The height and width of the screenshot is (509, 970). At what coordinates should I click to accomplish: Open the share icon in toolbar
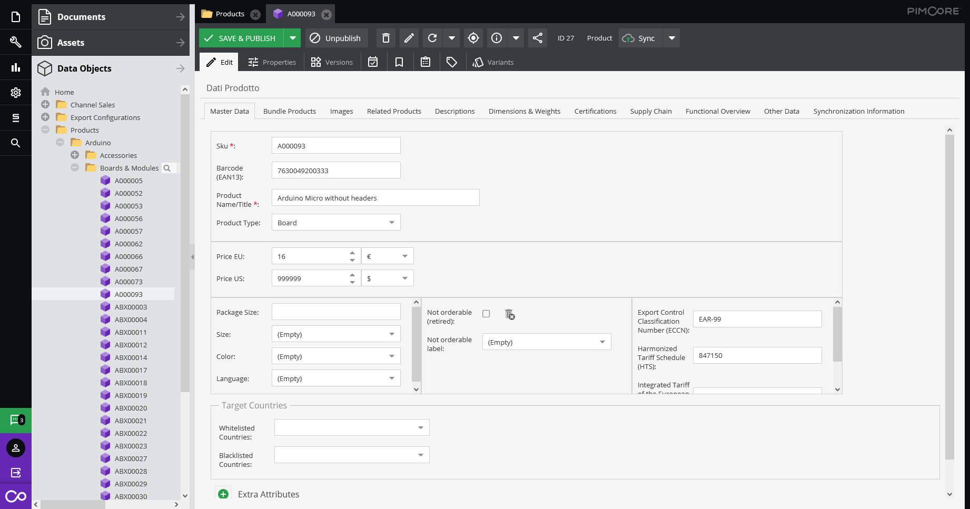pyautogui.click(x=537, y=38)
